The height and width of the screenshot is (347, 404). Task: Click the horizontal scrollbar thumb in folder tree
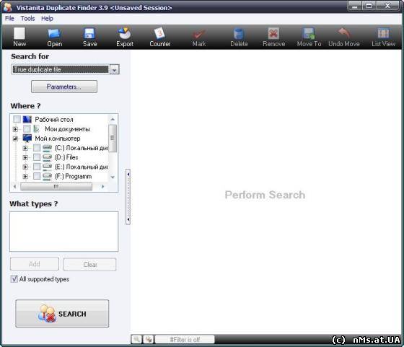click(x=56, y=186)
